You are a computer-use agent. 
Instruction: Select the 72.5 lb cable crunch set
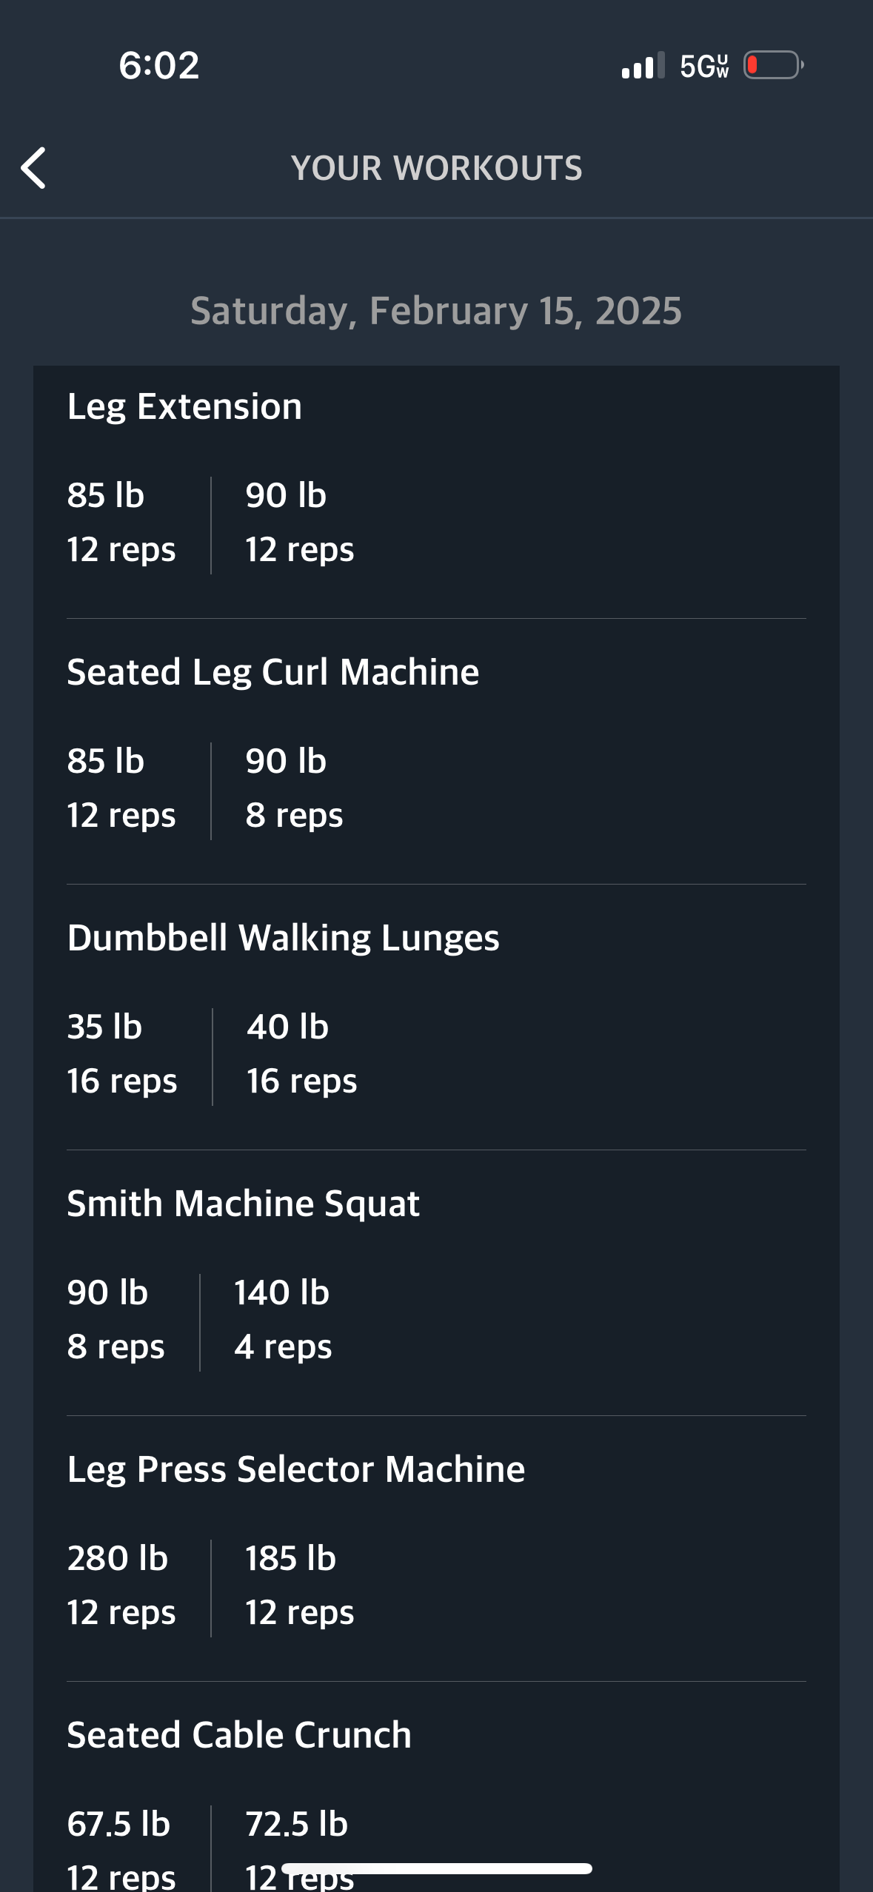(300, 1848)
